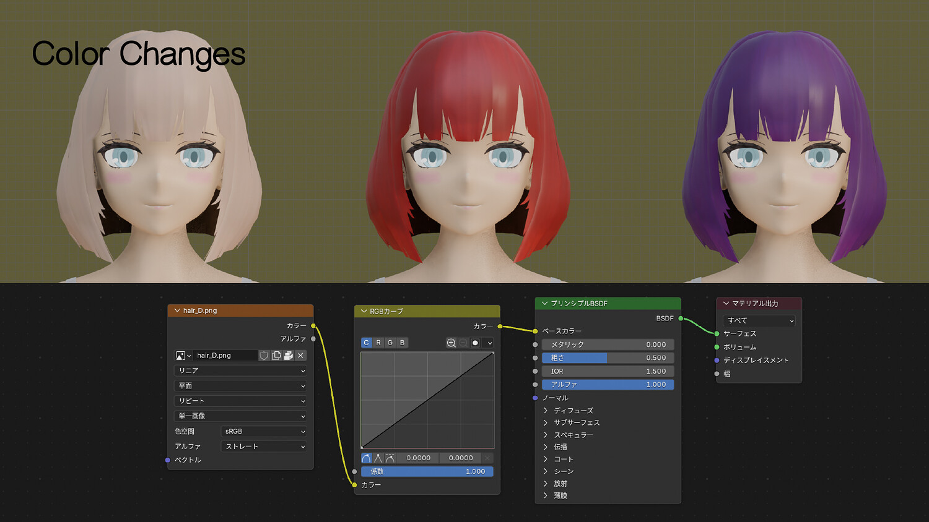Select the R curve channel

(378, 343)
